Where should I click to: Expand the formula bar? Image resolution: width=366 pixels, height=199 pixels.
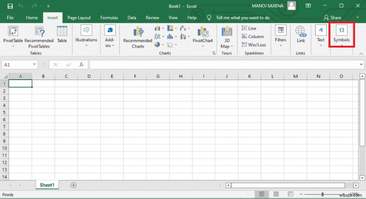pyautogui.click(x=361, y=65)
